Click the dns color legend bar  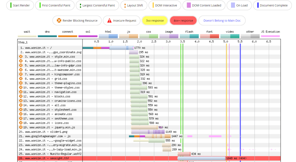(47, 36)
